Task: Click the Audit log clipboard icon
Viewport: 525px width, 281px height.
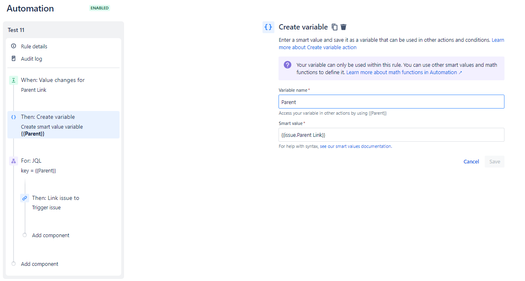Action: click(x=14, y=59)
